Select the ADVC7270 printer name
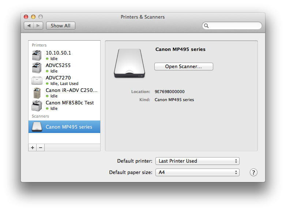Viewport: 286px width, 211px height. [58, 78]
